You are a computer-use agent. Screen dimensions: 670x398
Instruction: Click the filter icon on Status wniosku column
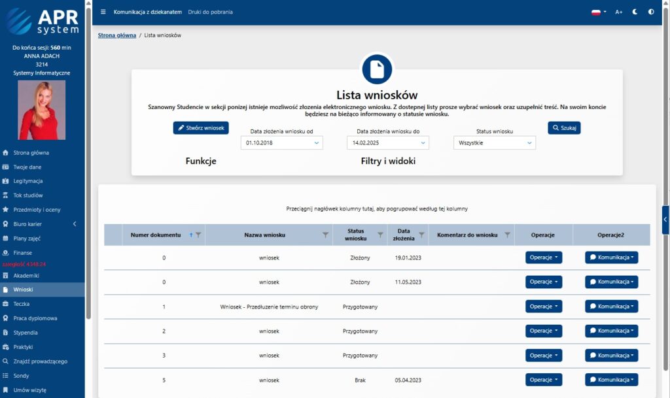[x=379, y=235]
